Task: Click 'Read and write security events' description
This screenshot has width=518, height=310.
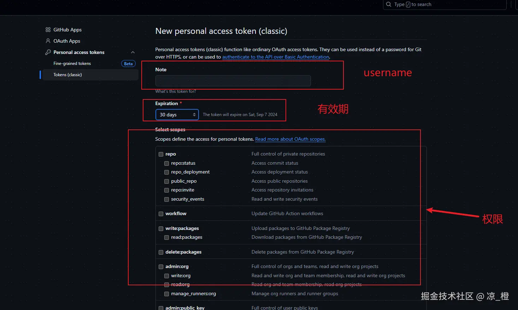Action: coord(284,199)
